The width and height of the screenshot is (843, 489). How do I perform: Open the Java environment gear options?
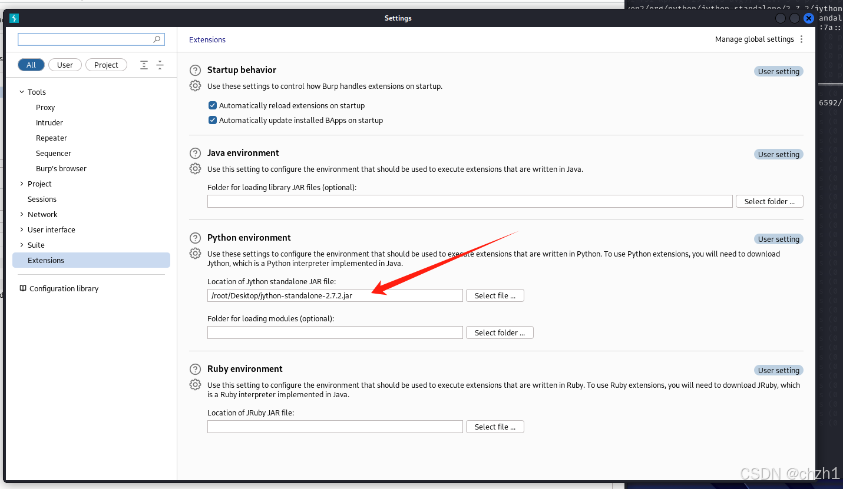click(x=195, y=169)
